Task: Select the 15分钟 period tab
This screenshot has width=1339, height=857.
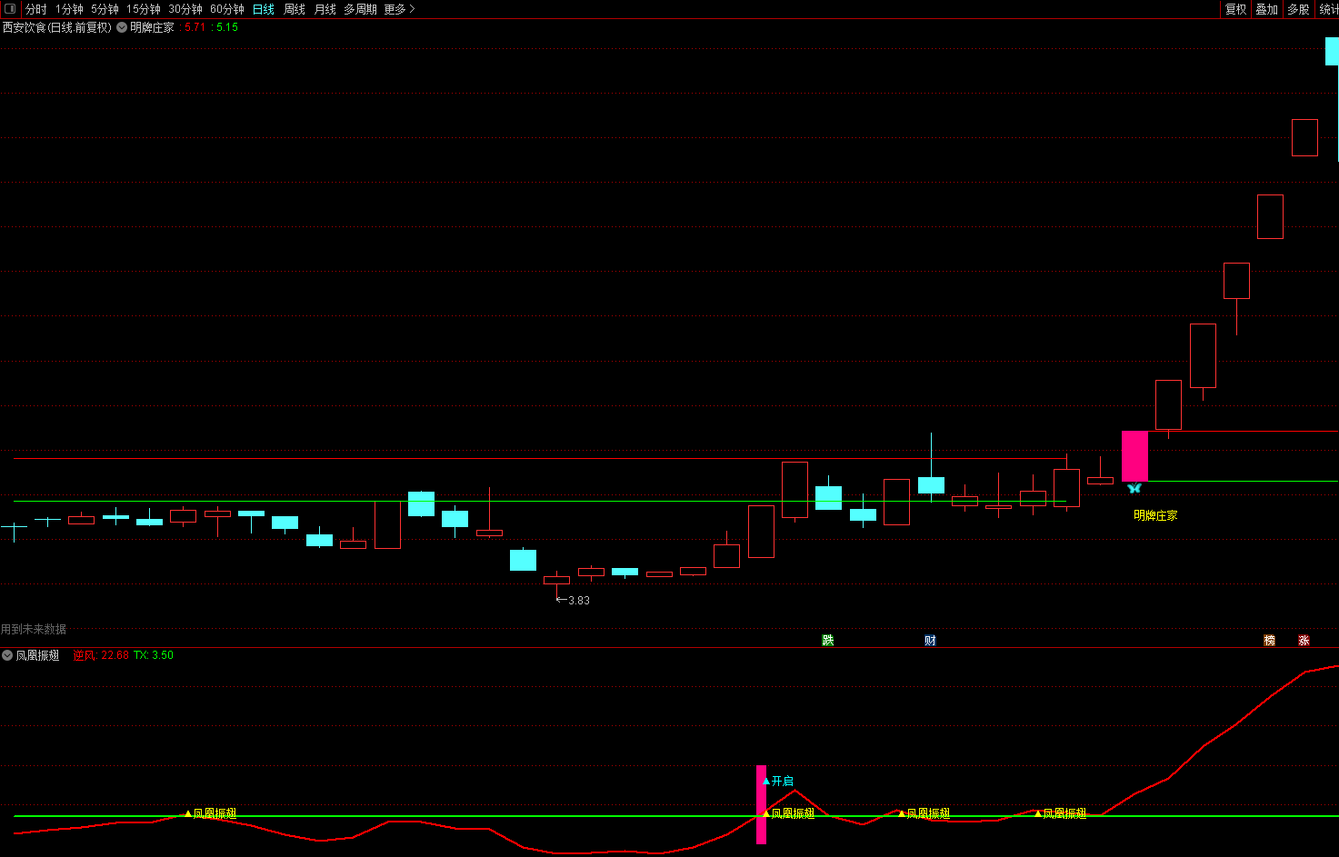Action: pos(144,9)
